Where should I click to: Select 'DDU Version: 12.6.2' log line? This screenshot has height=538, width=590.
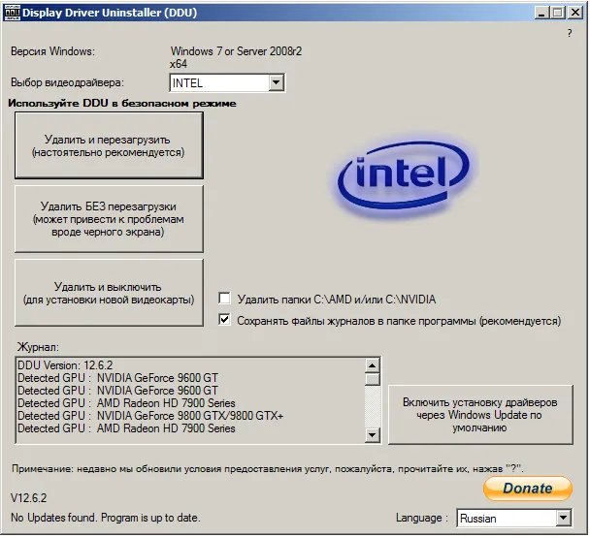(65, 365)
